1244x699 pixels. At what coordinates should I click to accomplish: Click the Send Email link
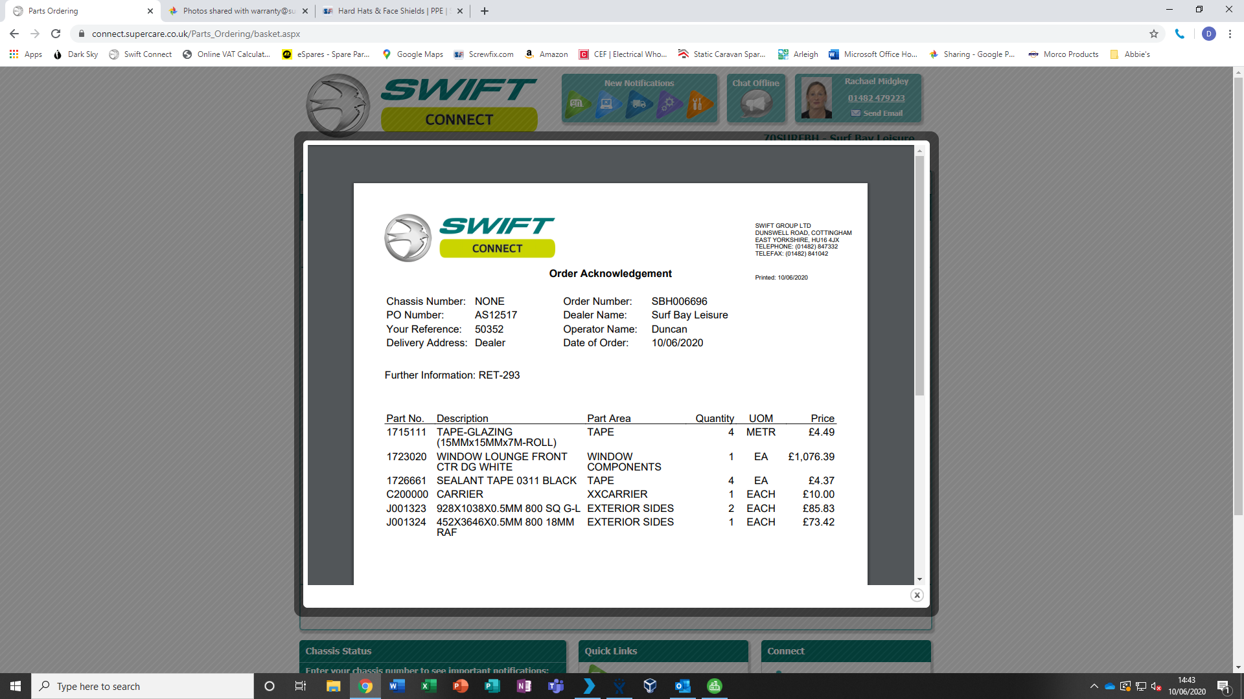point(882,113)
